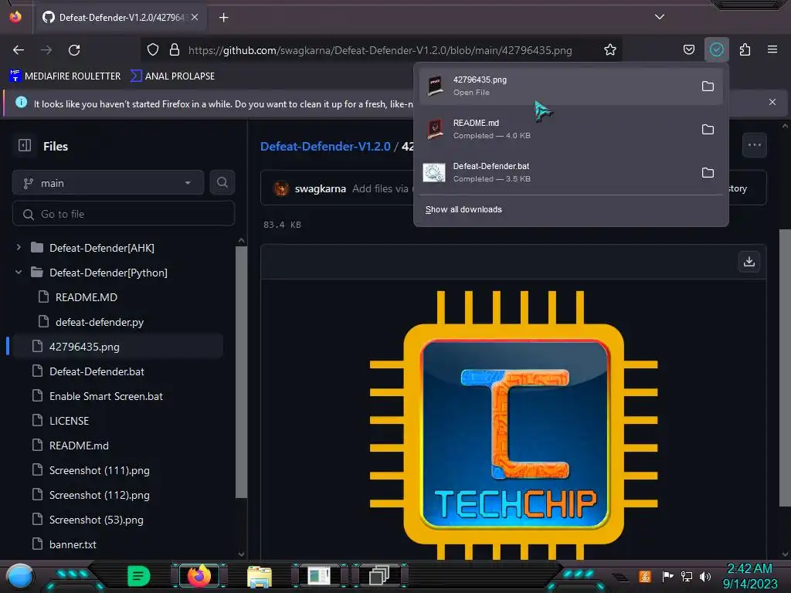
Task: Open MEDIAFIRE ROULETTER bookmark
Action: [65, 76]
